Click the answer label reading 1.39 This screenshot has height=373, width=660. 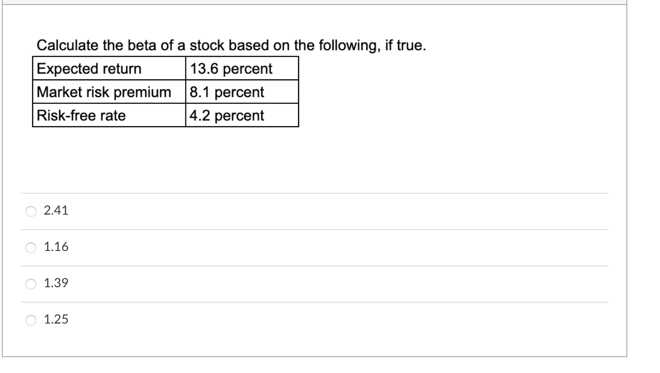coord(56,283)
